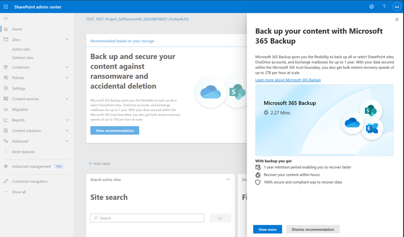Open Search active sites card options menu
This screenshot has height=237, width=404.
[x=228, y=180]
